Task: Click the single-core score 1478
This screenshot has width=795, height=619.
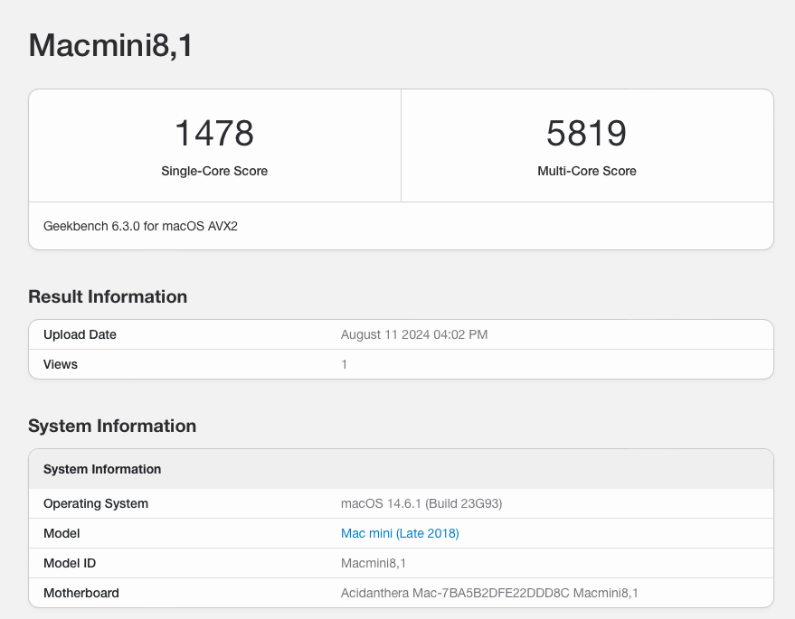Action: [x=214, y=133]
